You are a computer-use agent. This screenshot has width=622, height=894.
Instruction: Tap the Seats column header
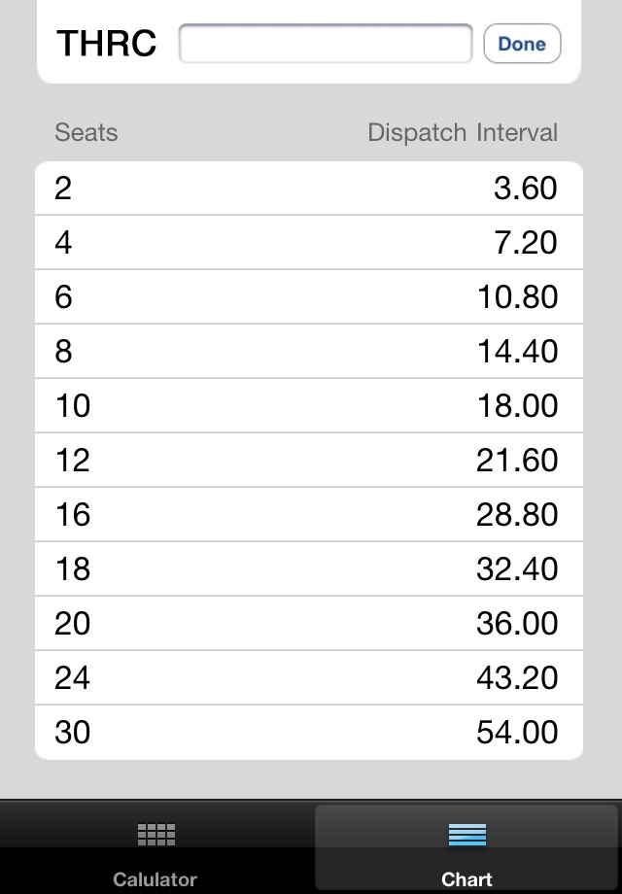(86, 133)
